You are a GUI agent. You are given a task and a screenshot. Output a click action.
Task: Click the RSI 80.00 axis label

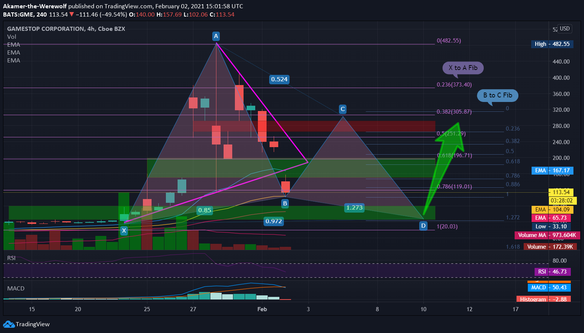559,261
